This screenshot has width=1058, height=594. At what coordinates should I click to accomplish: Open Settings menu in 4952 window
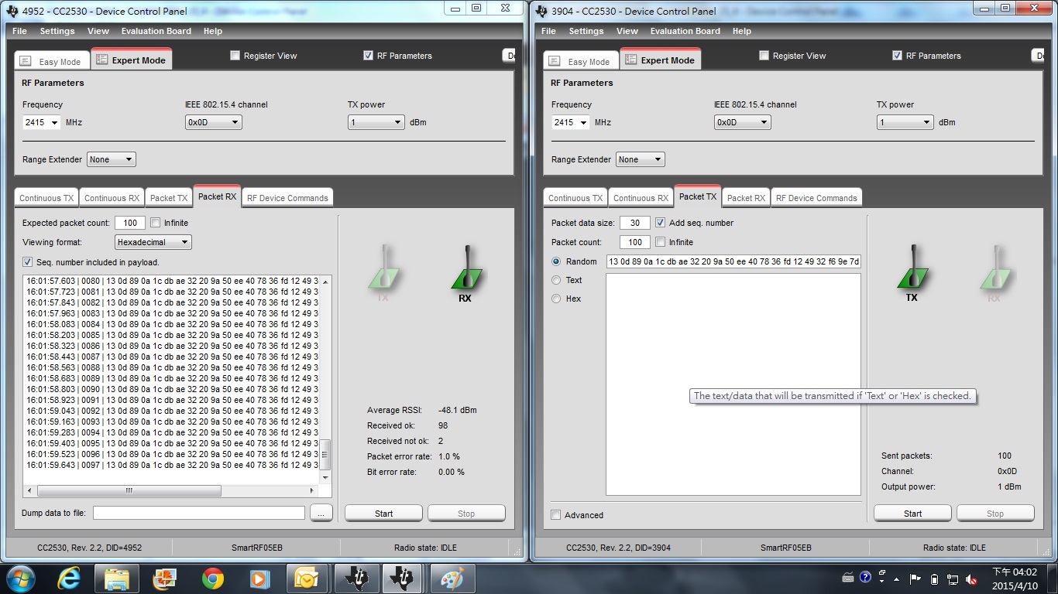click(x=57, y=31)
